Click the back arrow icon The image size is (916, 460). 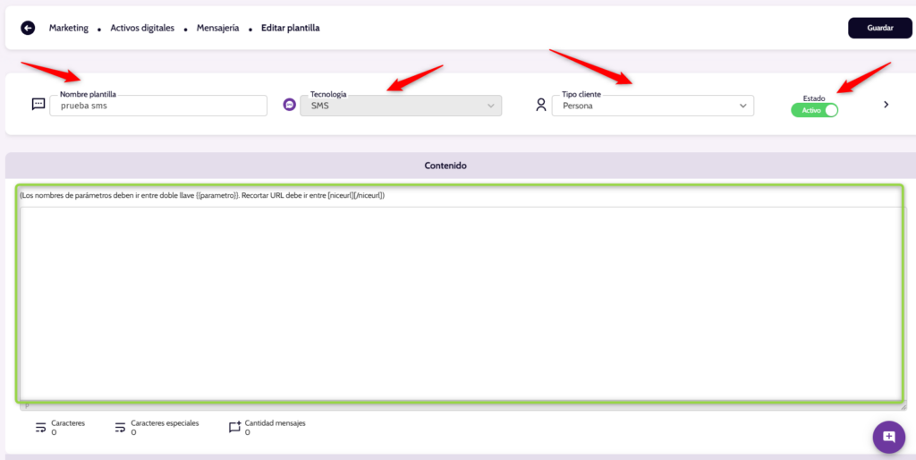click(x=28, y=28)
